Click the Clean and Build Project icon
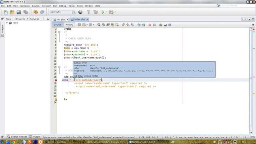Screen dimensions: 256x144 click(x=96, y=12)
